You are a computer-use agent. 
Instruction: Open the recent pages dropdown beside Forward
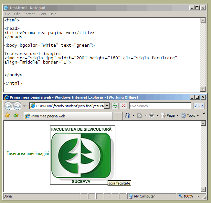pyautogui.click(x=24, y=106)
